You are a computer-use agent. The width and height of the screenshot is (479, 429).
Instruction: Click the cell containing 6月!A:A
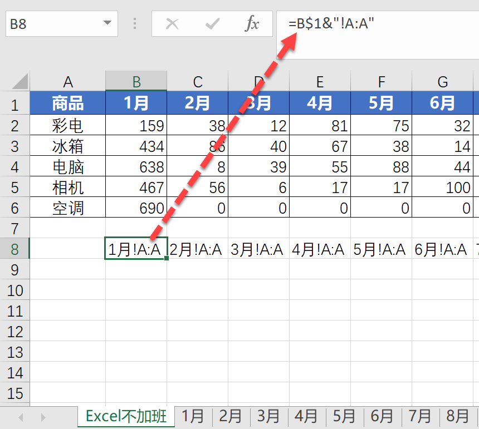tap(442, 249)
